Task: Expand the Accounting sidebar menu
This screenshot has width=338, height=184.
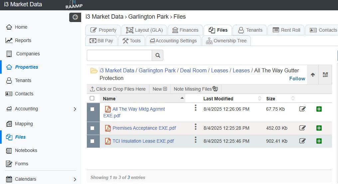Action: 75,109
